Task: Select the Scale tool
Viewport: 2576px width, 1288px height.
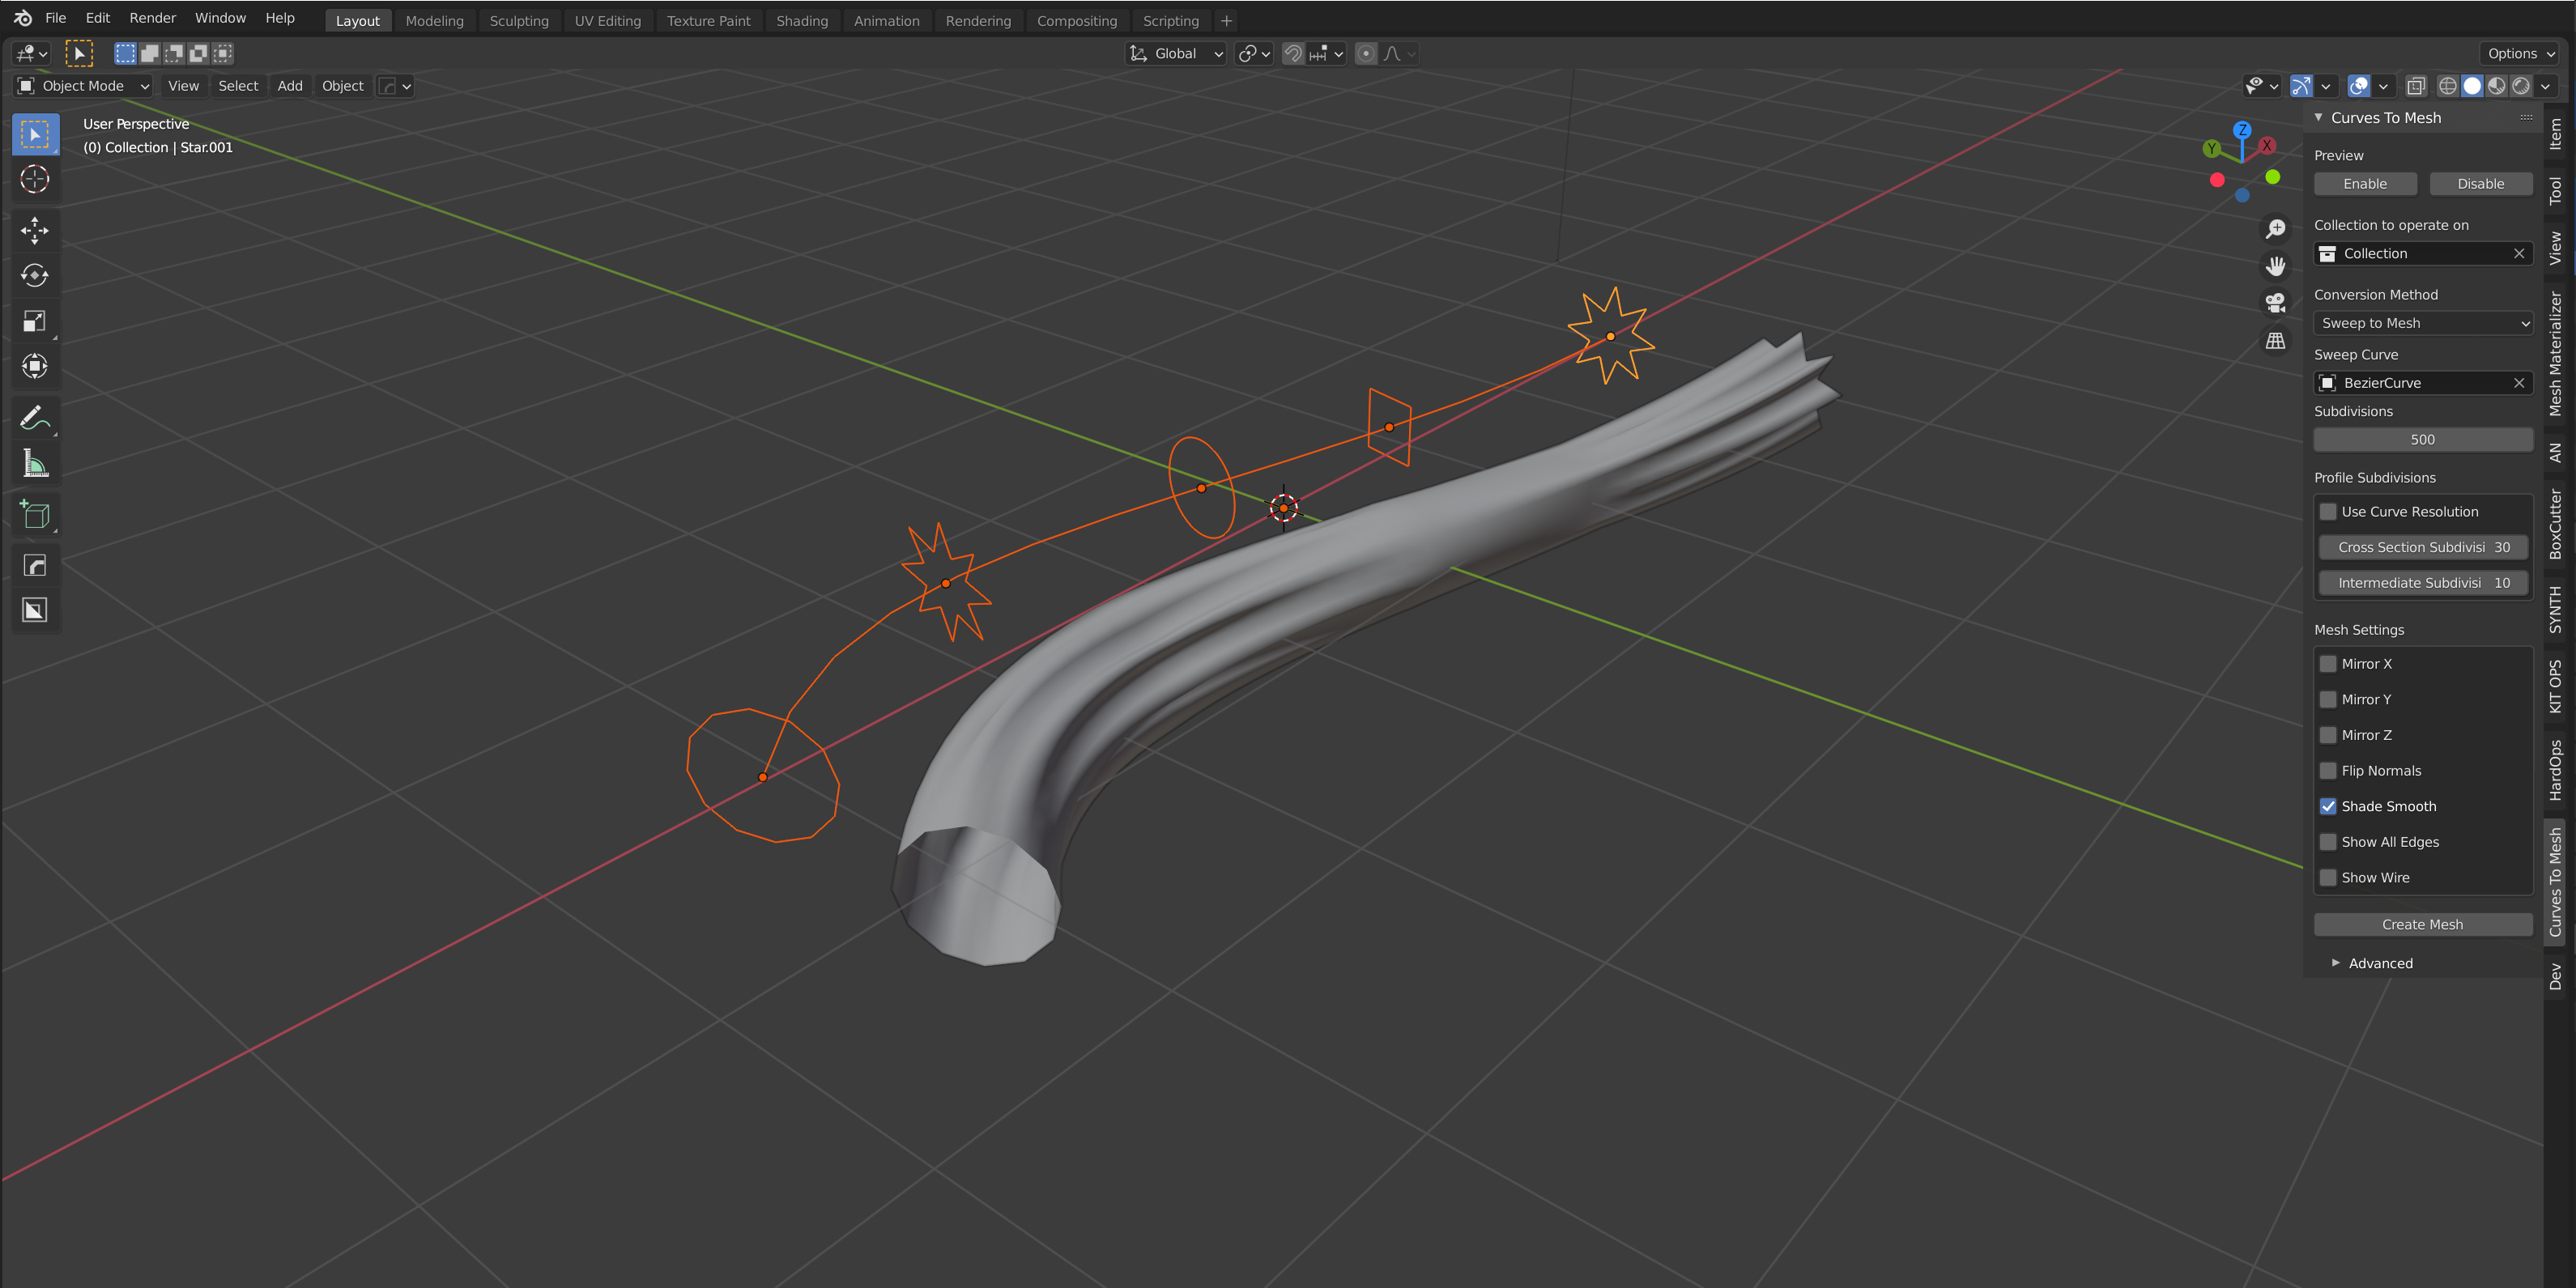Action: [35, 321]
